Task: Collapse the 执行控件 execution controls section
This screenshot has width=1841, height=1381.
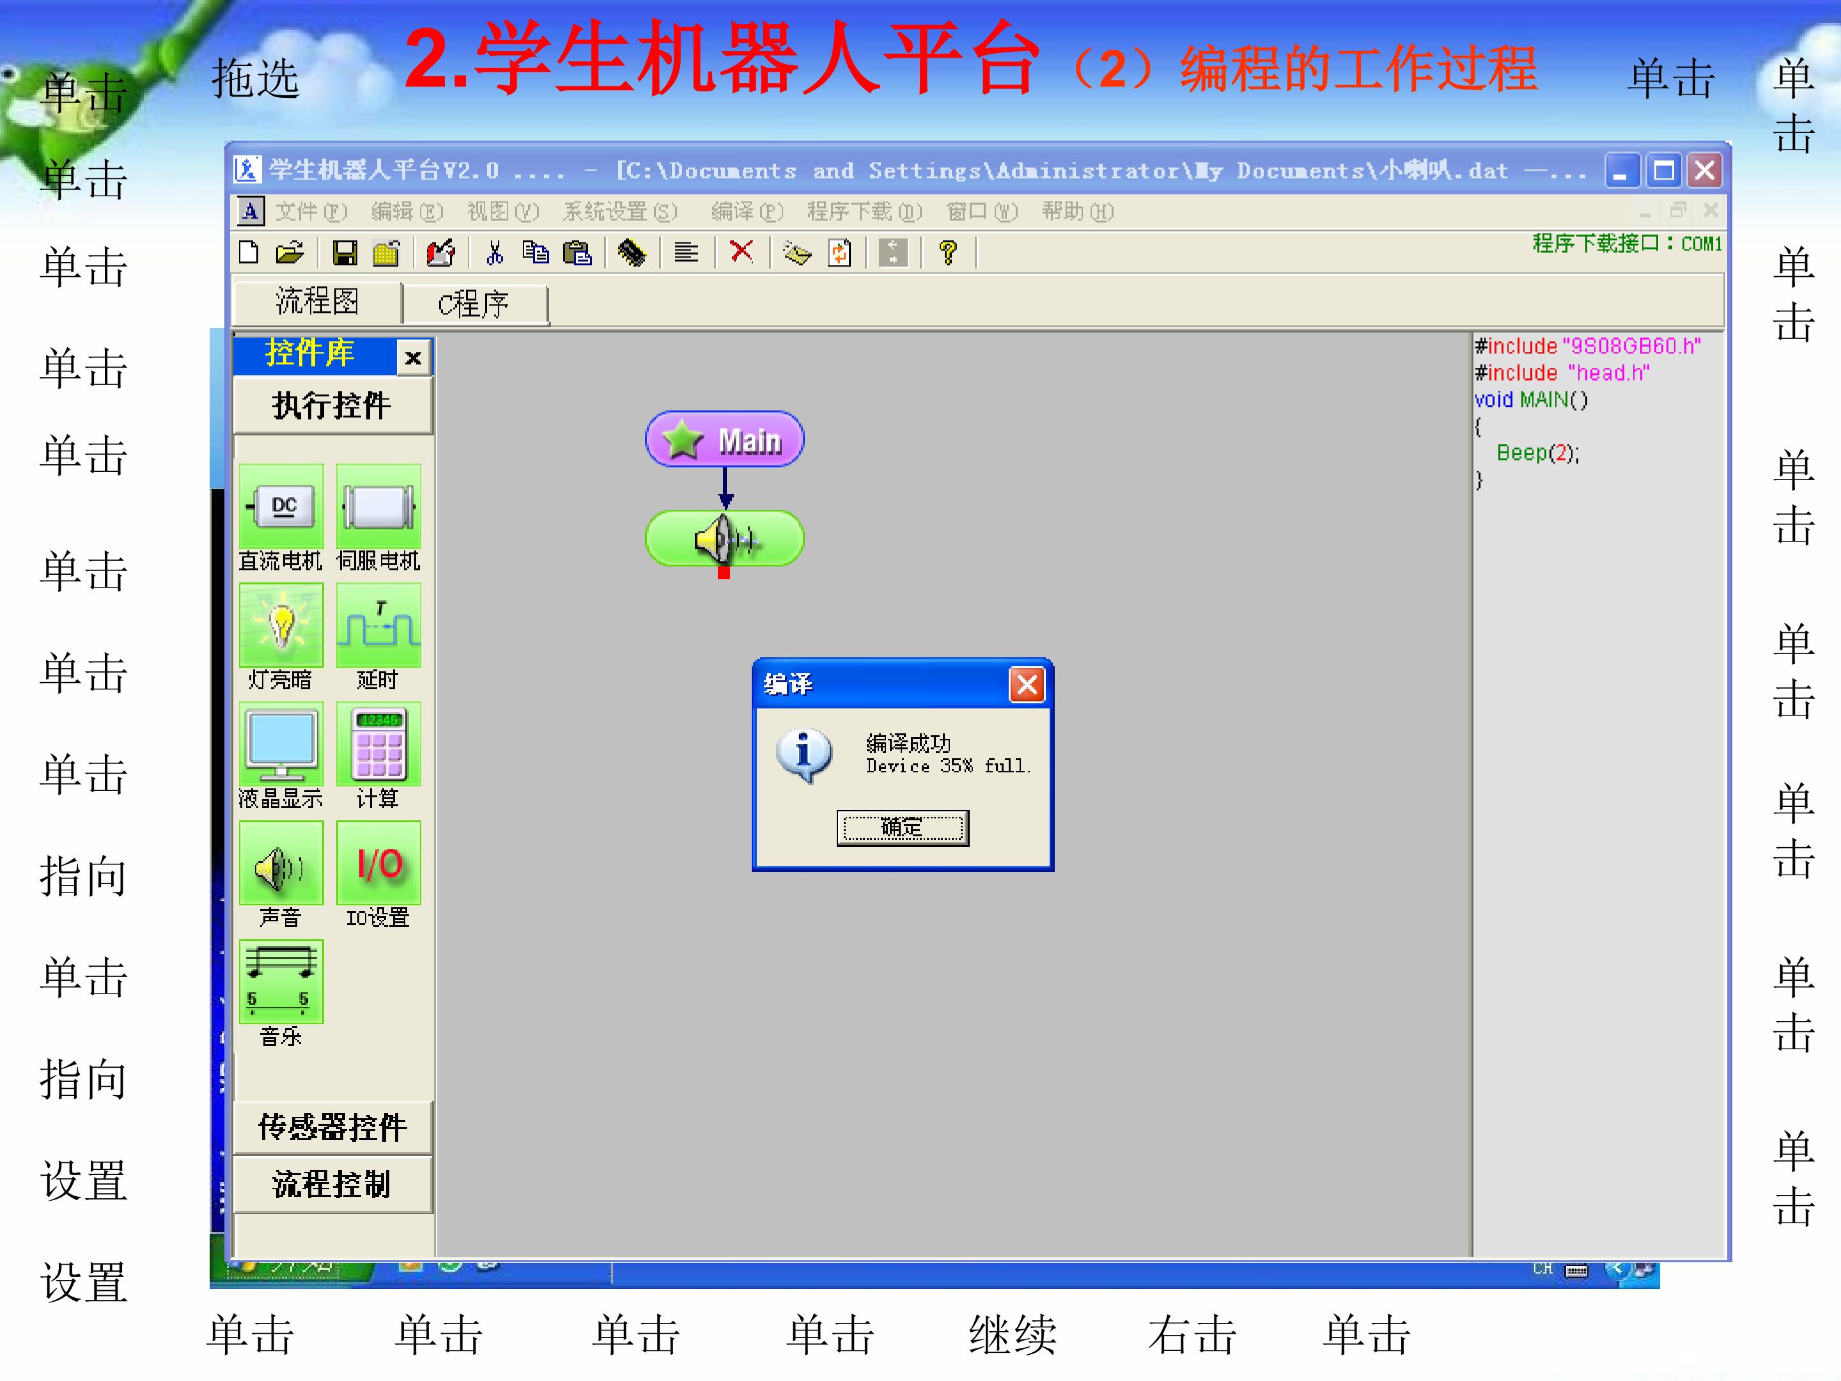Action: tap(332, 406)
